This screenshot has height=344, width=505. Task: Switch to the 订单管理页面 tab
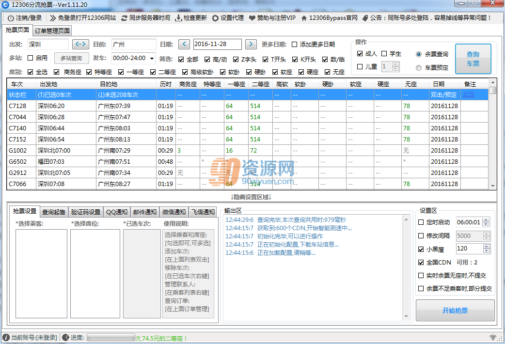tap(52, 31)
